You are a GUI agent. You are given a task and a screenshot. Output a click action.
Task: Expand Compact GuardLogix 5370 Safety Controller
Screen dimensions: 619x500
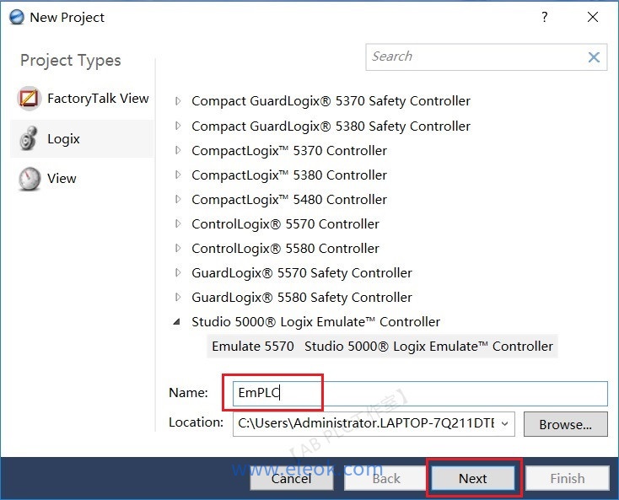pyautogui.click(x=178, y=101)
